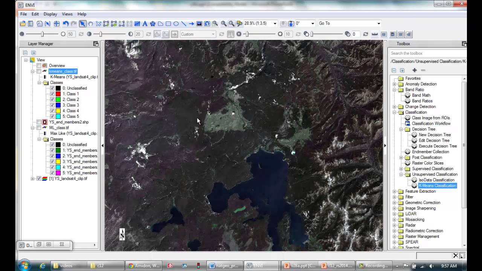Select the Arrow annotation tool
Screen dimensions: 482x271
point(191,24)
